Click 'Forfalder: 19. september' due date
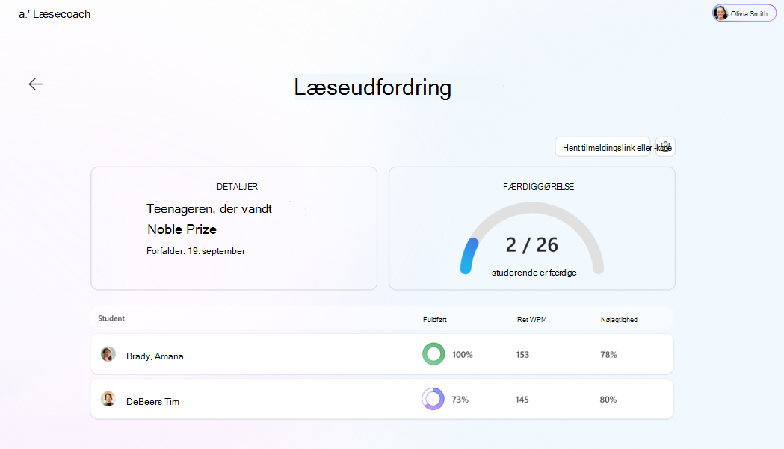784x449 pixels. click(x=196, y=251)
